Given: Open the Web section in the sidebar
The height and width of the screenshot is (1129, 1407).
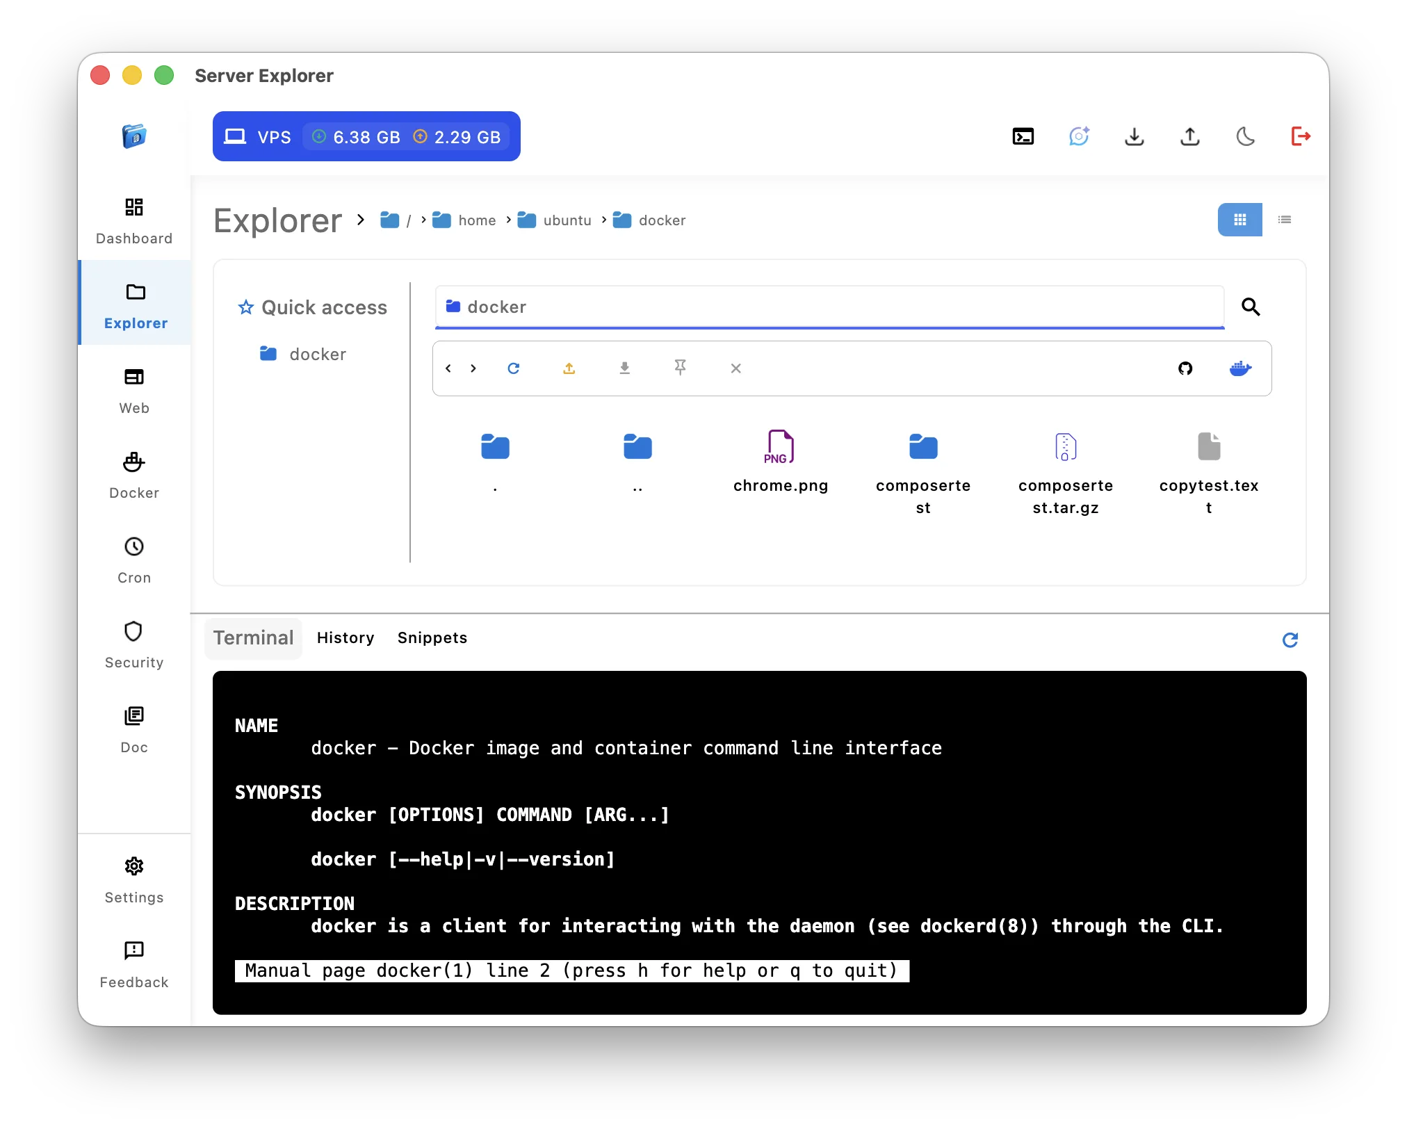Looking at the screenshot, I should pyautogui.click(x=134, y=391).
